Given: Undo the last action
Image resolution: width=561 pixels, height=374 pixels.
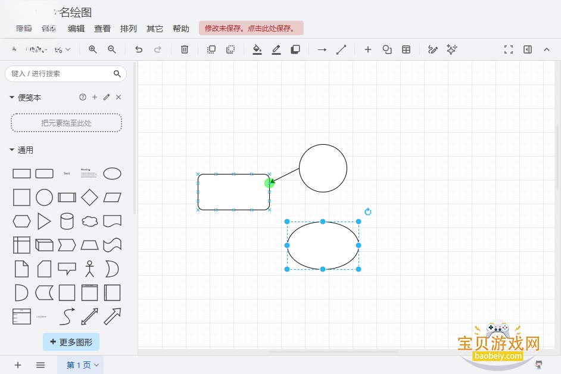Looking at the screenshot, I should tap(139, 49).
